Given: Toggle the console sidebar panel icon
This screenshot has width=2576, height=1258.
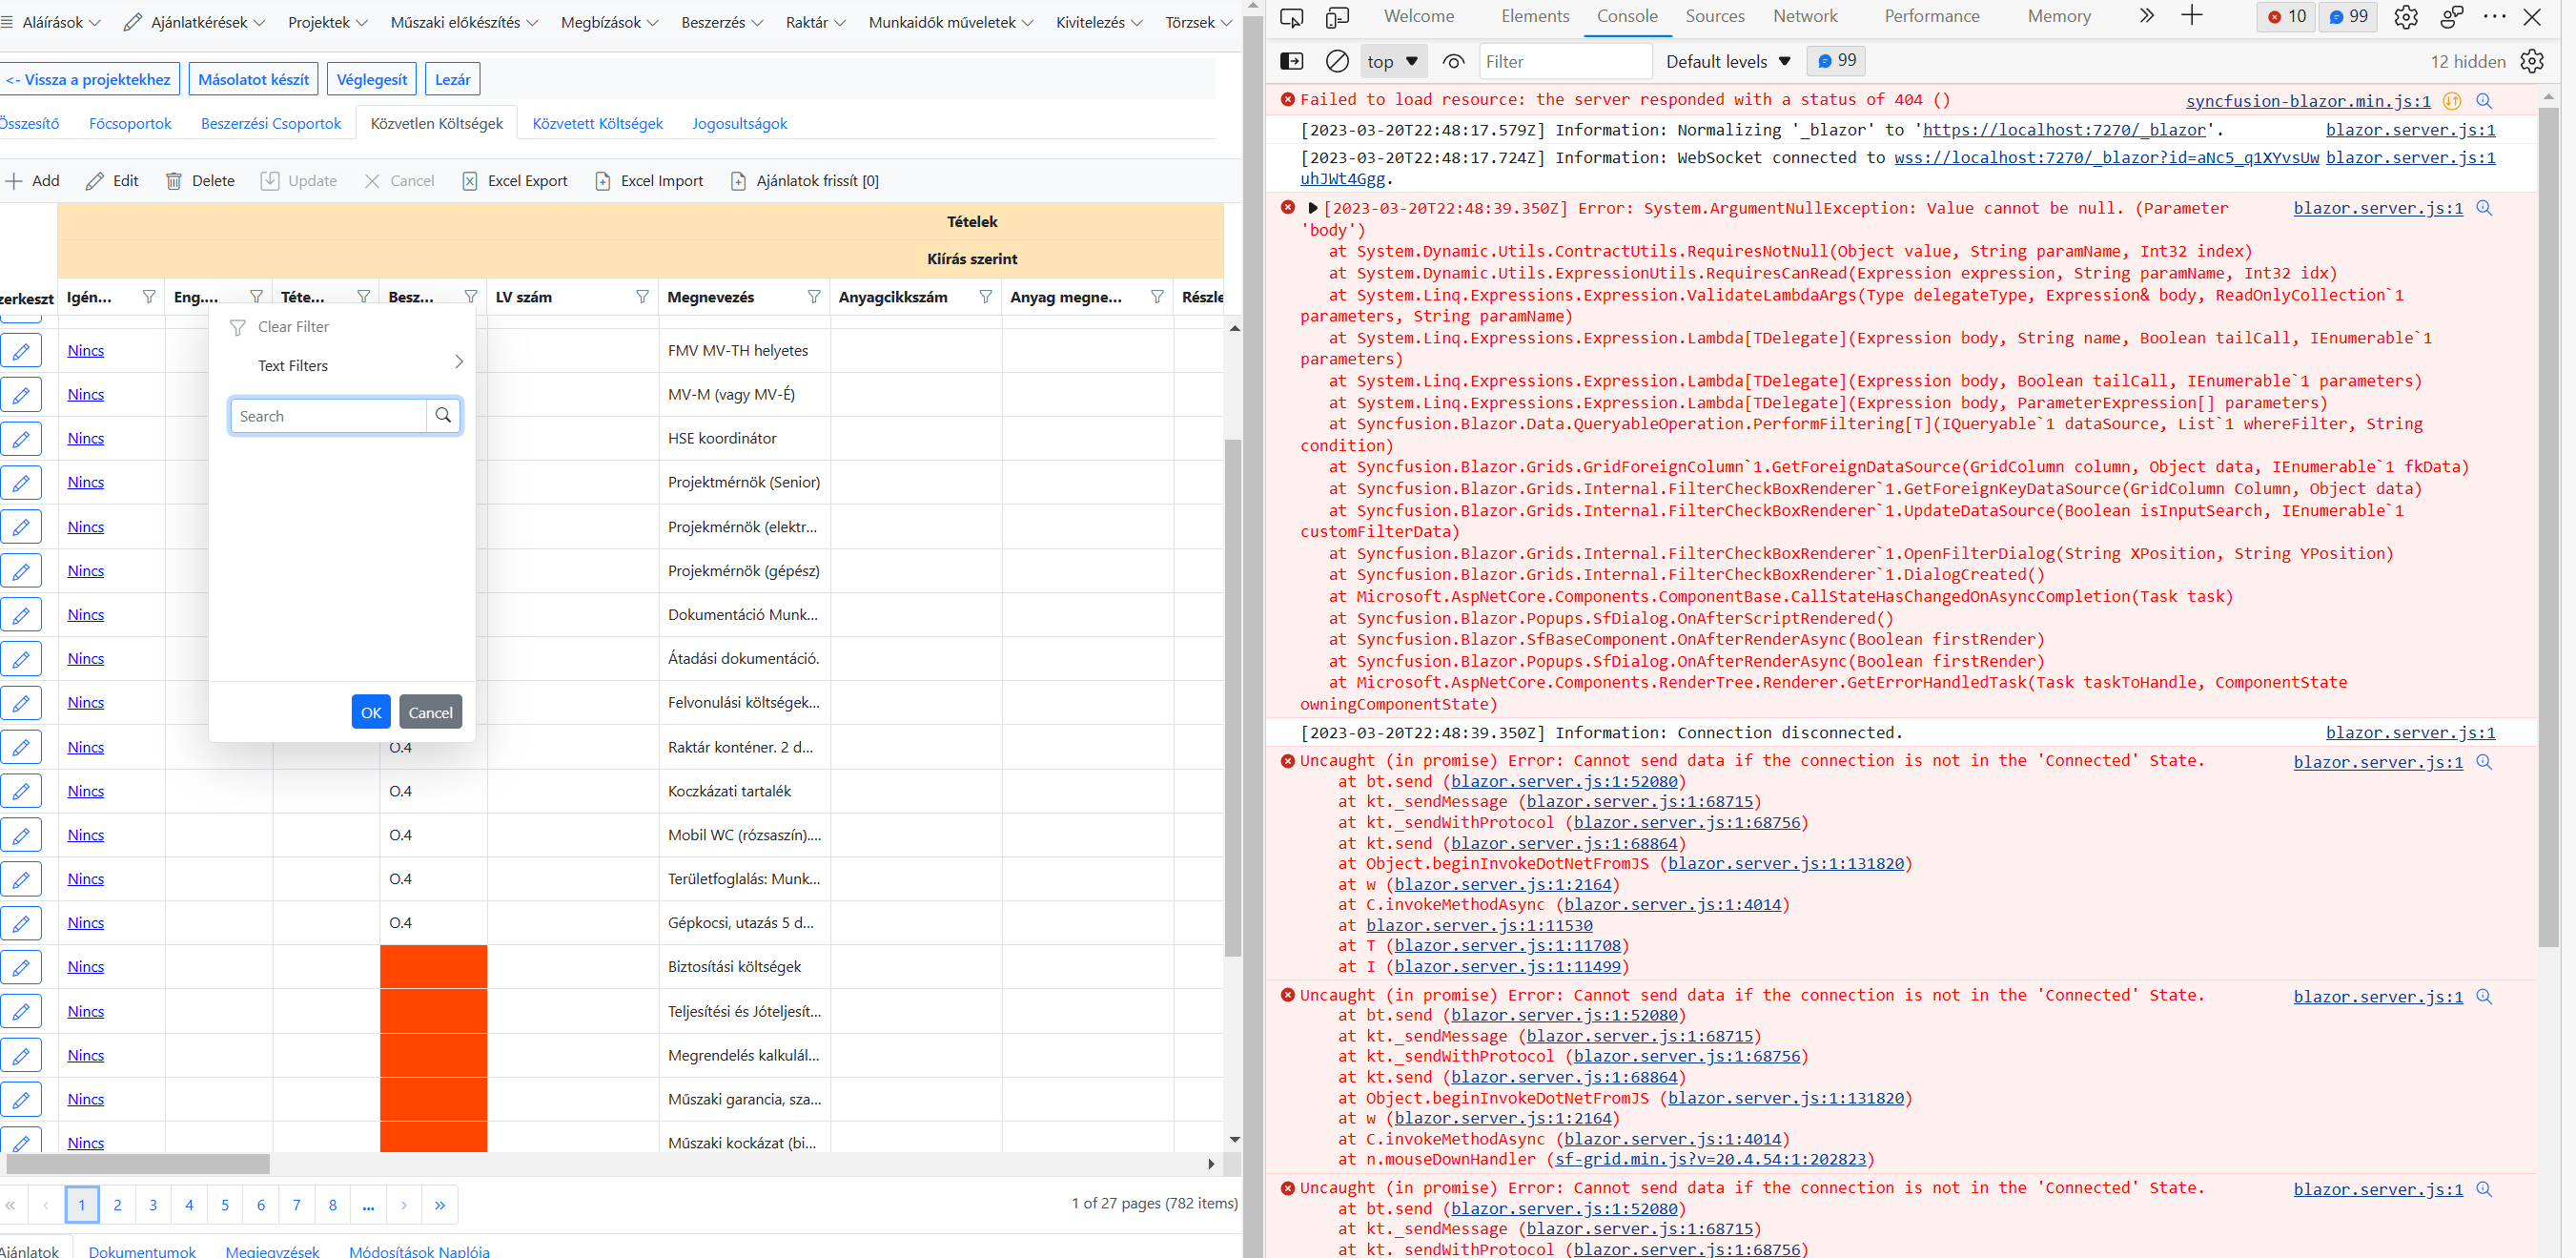Looking at the screenshot, I should tap(1291, 62).
